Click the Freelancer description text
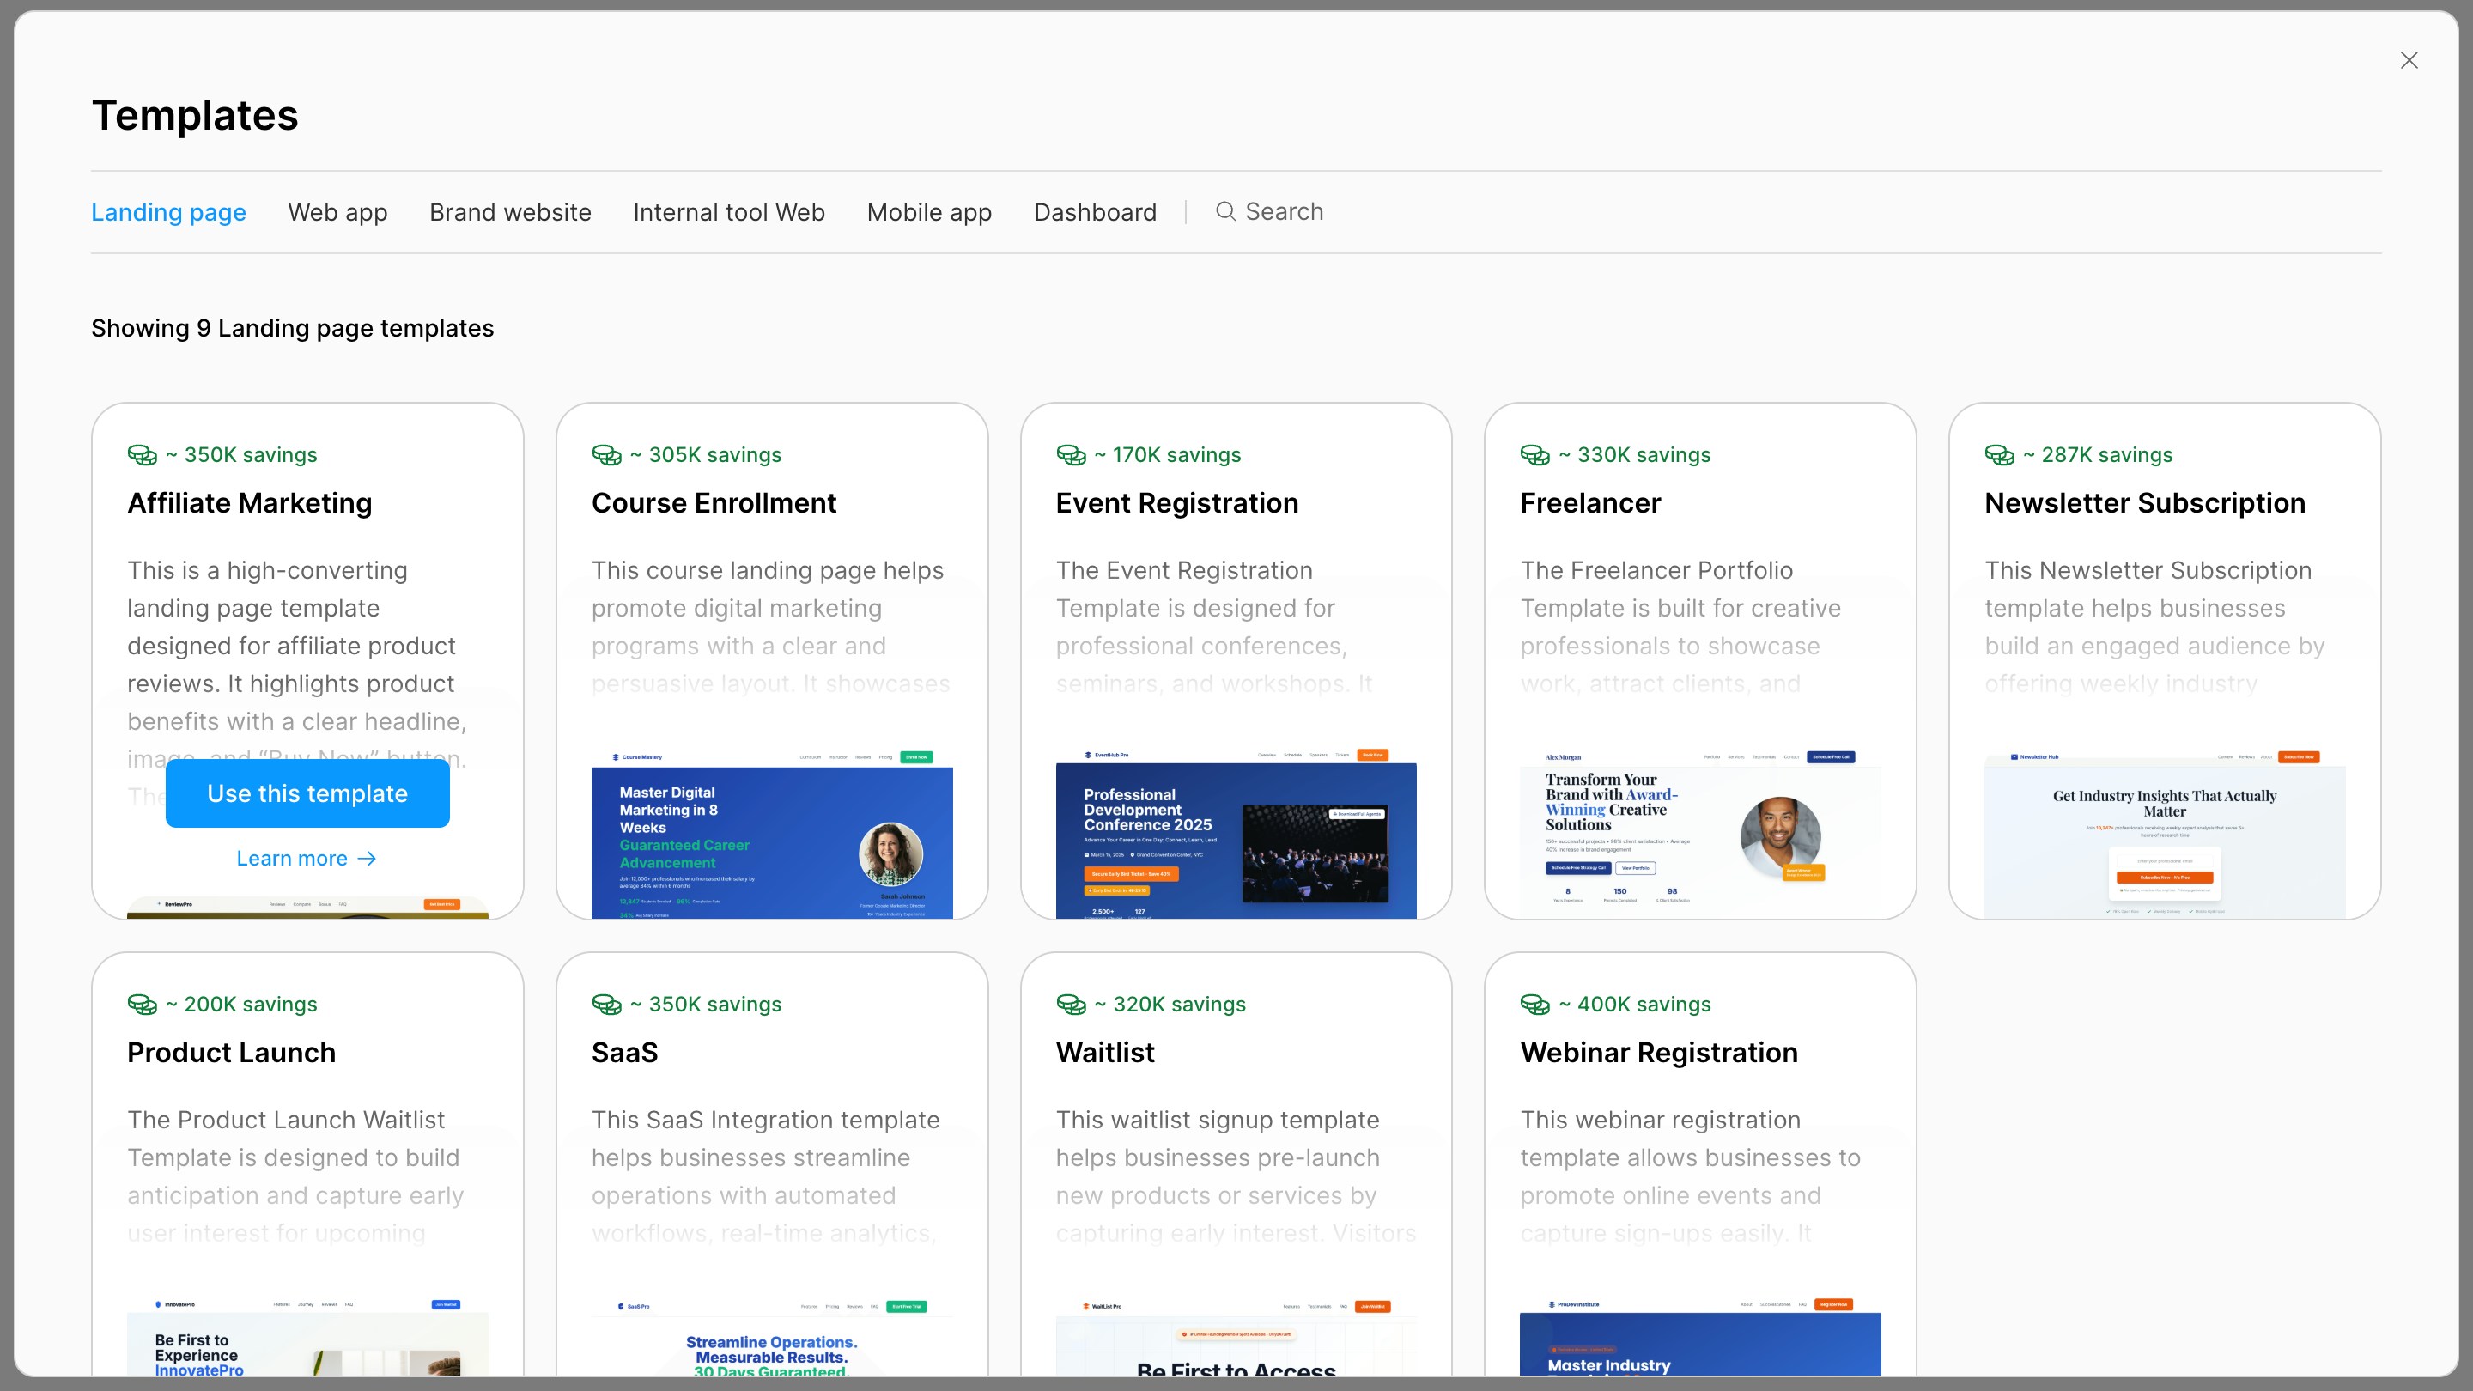The height and width of the screenshot is (1391, 2473). pyautogui.click(x=1680, y=627)
